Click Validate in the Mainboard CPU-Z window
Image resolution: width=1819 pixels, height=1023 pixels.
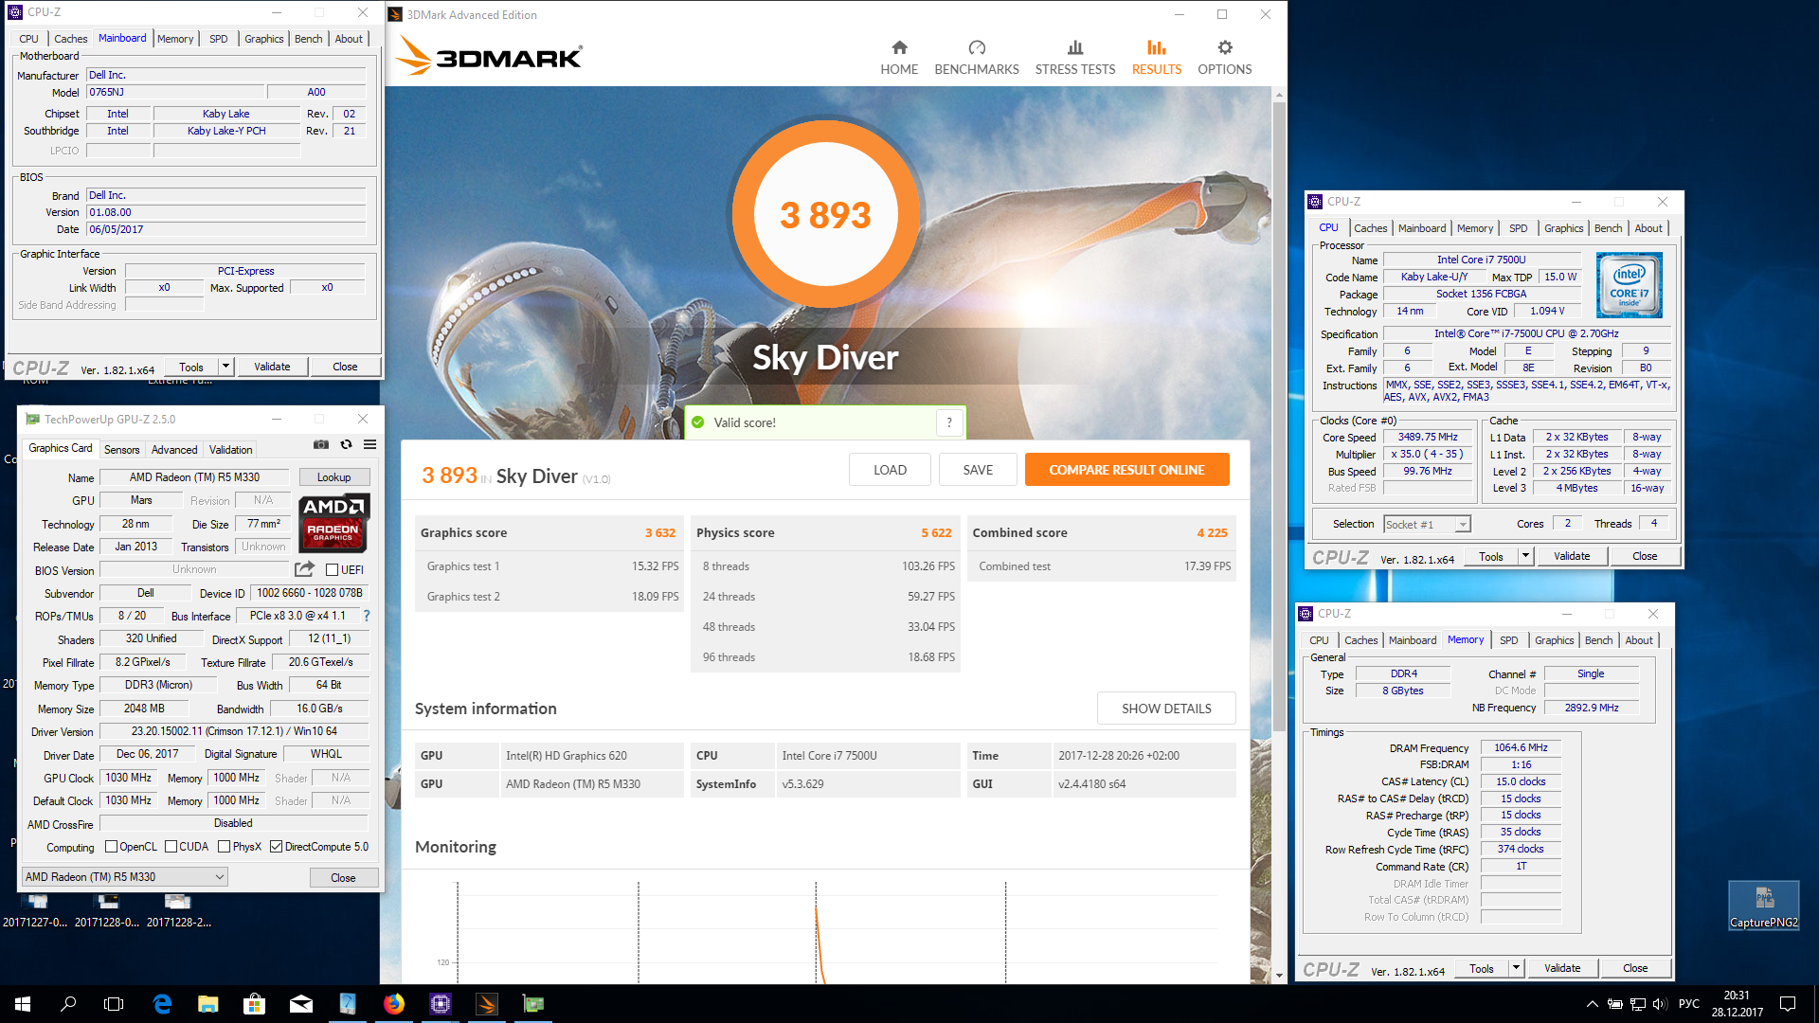coord(272,367)
